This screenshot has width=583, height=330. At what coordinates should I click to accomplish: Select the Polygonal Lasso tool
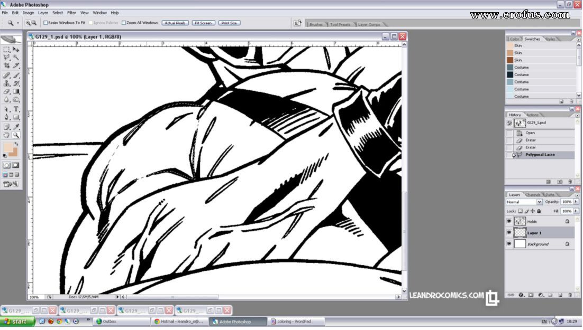click(6, 57)
